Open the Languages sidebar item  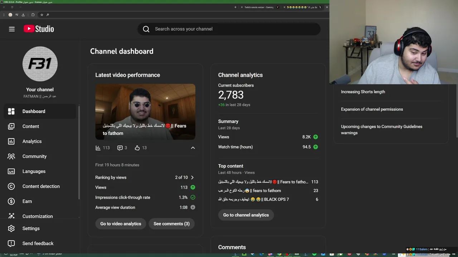pos(40,171)
